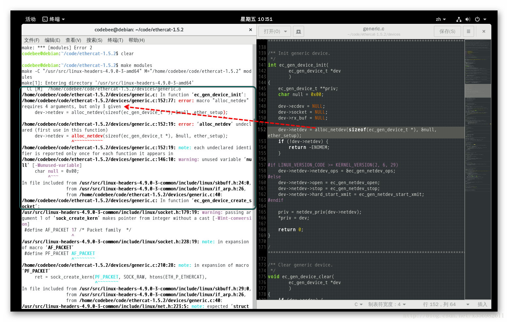Open the 终端 application menu in top bar
This screenshot has height=322, width=508.
click(54, 19)
